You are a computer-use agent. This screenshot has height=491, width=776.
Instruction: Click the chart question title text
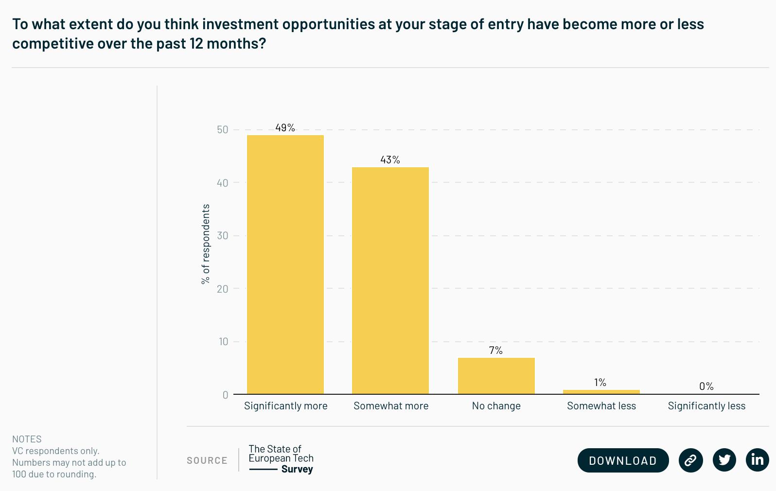358,34
